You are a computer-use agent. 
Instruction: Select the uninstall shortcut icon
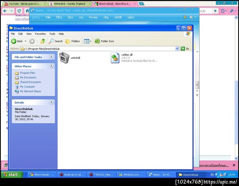click(x=64, y=58)
